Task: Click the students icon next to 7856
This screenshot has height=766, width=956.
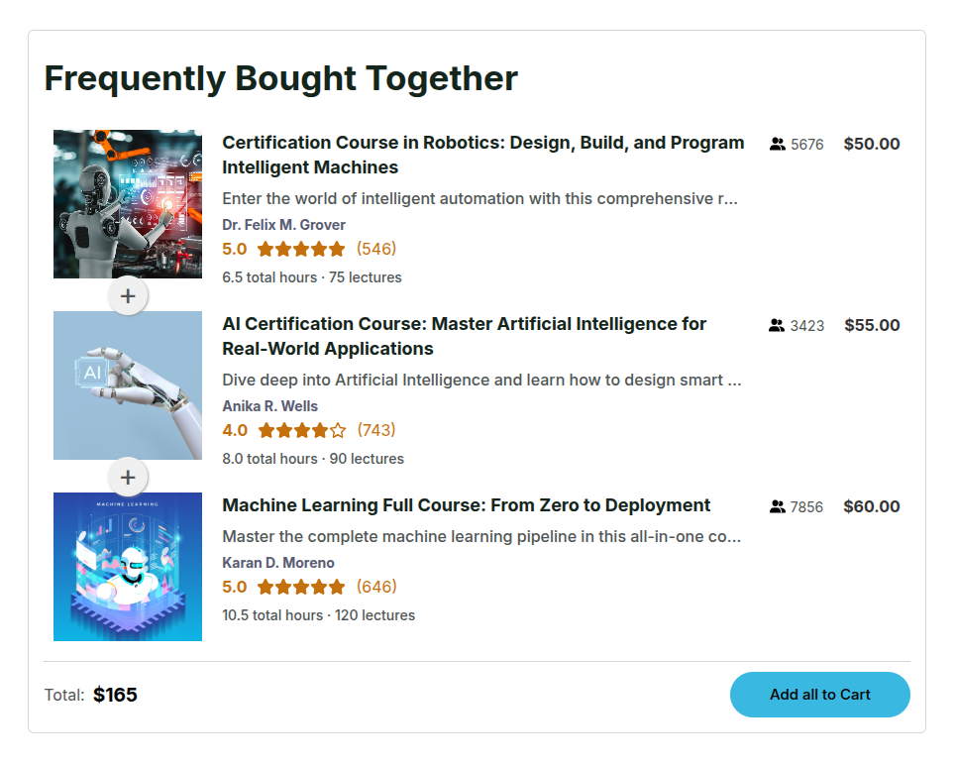Action: point(777,506)
